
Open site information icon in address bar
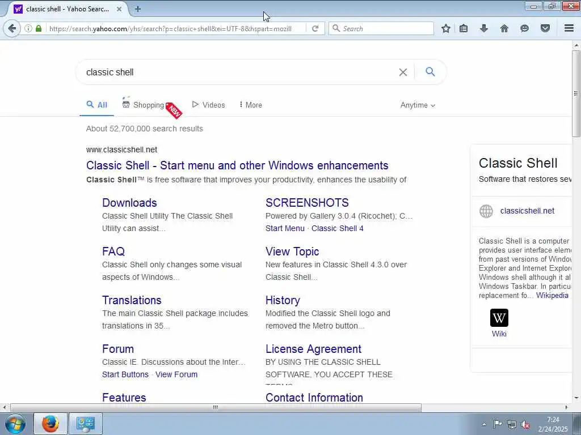[28, 28]
